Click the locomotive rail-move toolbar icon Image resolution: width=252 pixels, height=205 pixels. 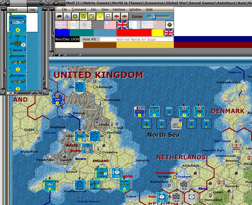59,16
